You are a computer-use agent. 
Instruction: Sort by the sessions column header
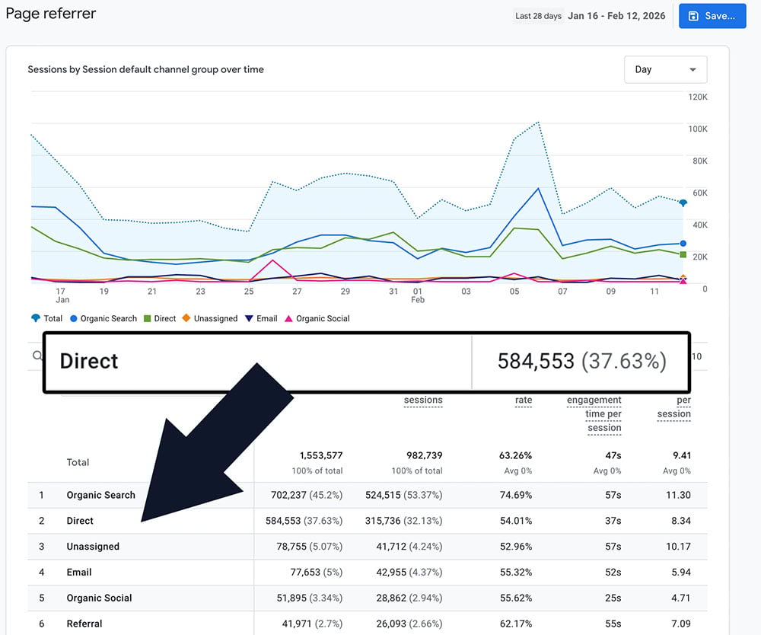pyautogui.click(x=422, y=400)
